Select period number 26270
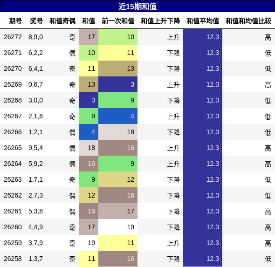This screenshot has width=275, height=267. [13, 68]
